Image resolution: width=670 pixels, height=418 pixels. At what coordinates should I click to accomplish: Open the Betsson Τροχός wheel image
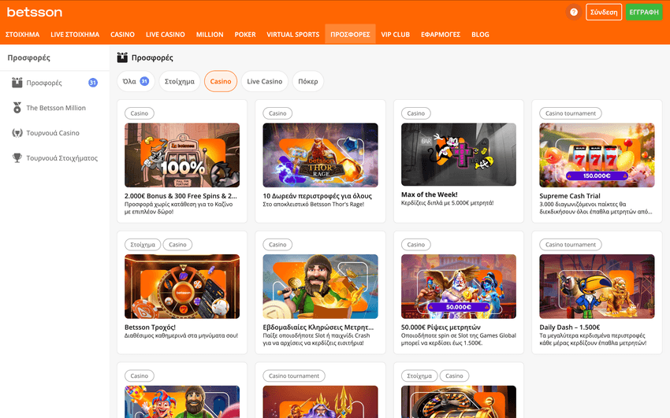tap(182, 287)
